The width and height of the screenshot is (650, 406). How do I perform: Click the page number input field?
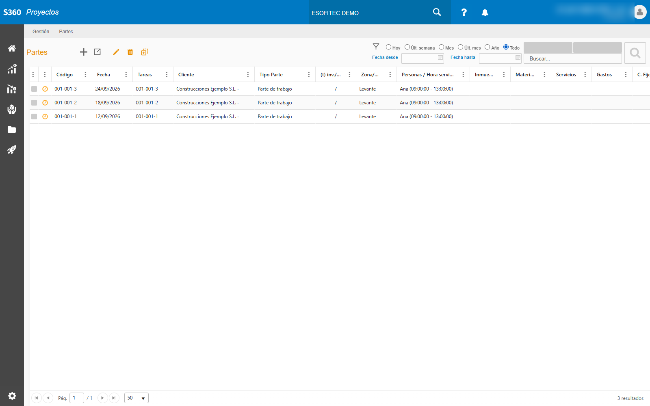pyautogui.click(x=77, y=398)
